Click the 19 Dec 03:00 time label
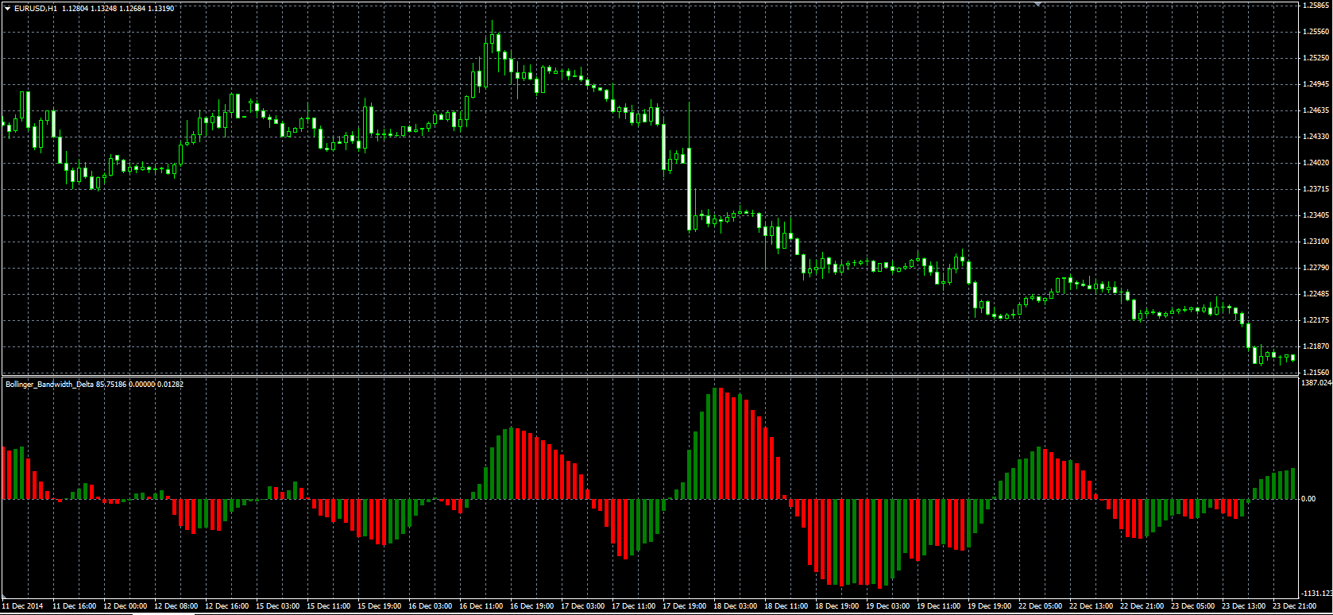The width and height of the screenshot is (1333, 615). [888, 606]
